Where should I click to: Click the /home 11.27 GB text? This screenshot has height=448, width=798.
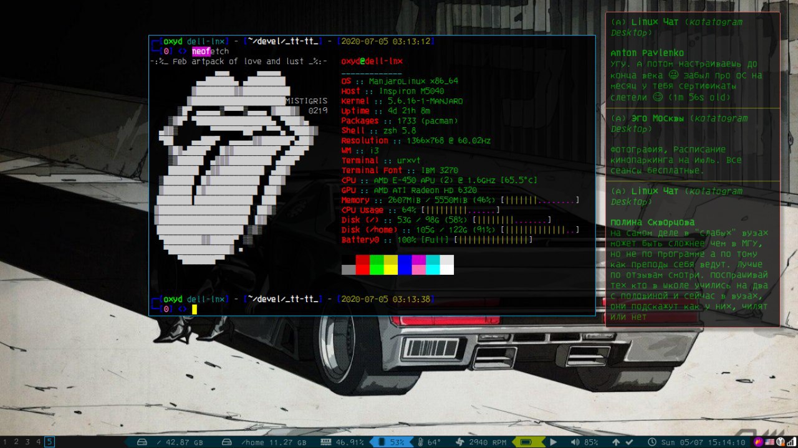click(273, 442)
